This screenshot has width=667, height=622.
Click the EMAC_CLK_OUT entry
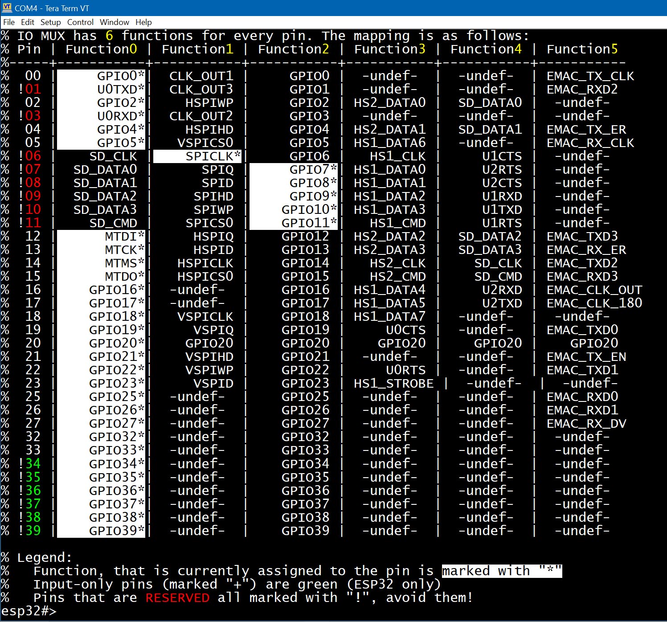pos(594,290)
